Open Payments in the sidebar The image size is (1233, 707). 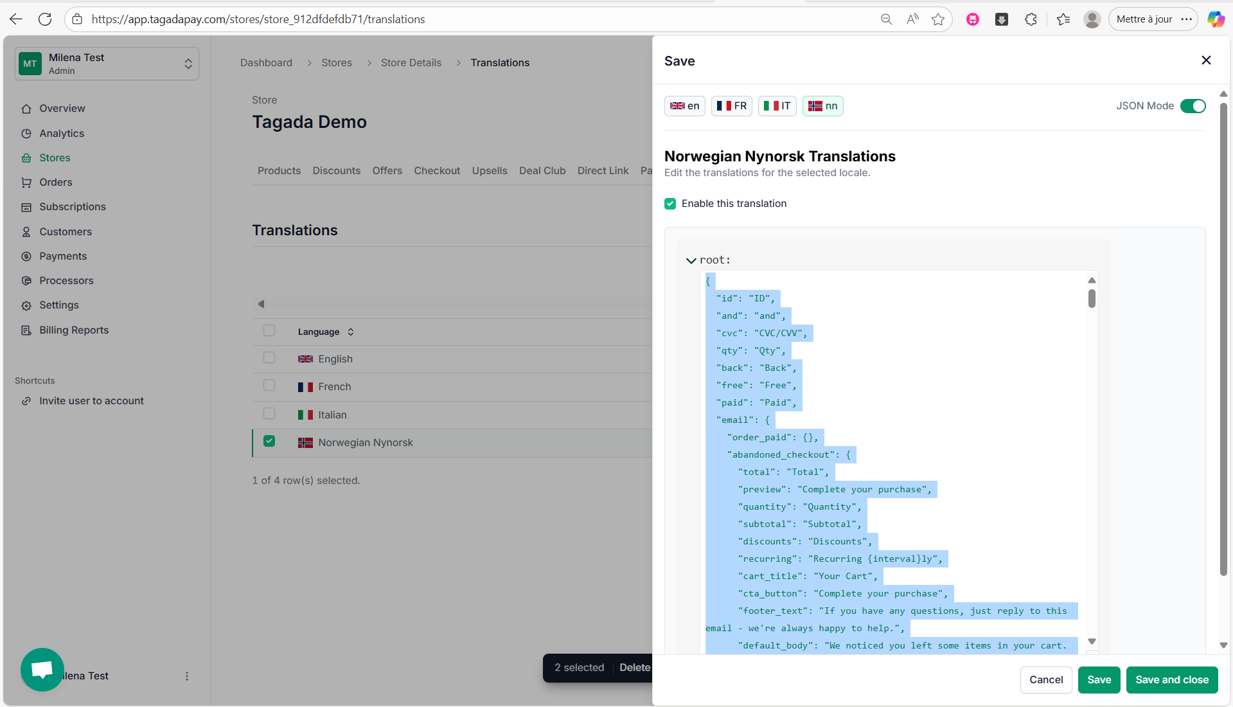(x=63, y=256)
